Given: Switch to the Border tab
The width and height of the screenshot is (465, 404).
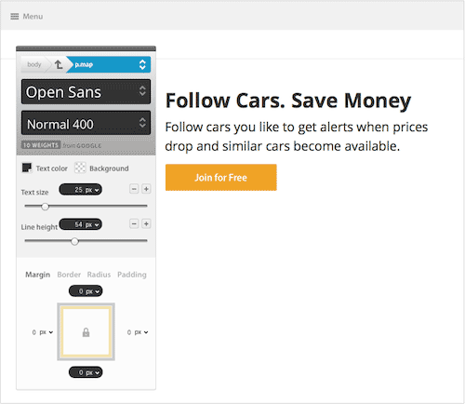Looking at the screenshot, I should click(69, 275).
